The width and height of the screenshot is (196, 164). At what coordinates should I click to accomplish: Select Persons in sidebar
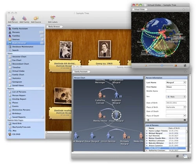click(25, 32)
